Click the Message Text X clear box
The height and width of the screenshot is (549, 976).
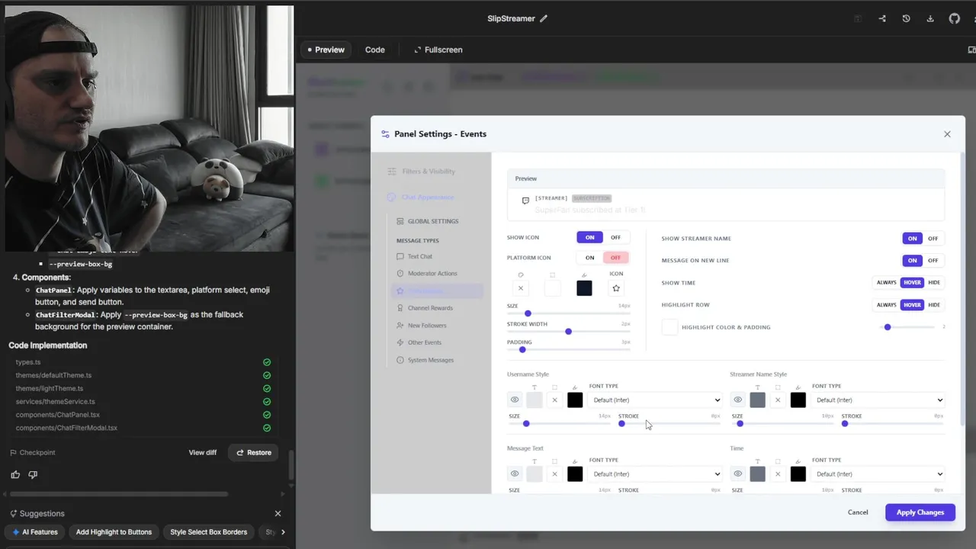click(554, 474)
